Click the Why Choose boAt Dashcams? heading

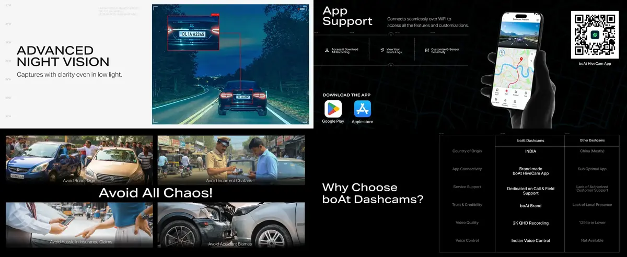pyautogui.click(x=373, y=193)
